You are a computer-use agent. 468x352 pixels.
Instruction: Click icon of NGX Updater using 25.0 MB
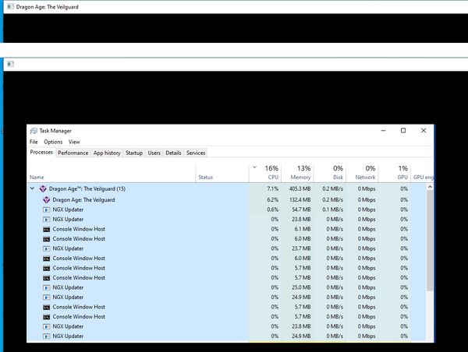[47, 287]
